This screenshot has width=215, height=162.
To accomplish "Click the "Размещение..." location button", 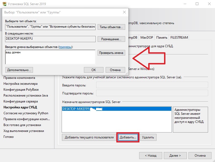I will [x=111, y=39].
